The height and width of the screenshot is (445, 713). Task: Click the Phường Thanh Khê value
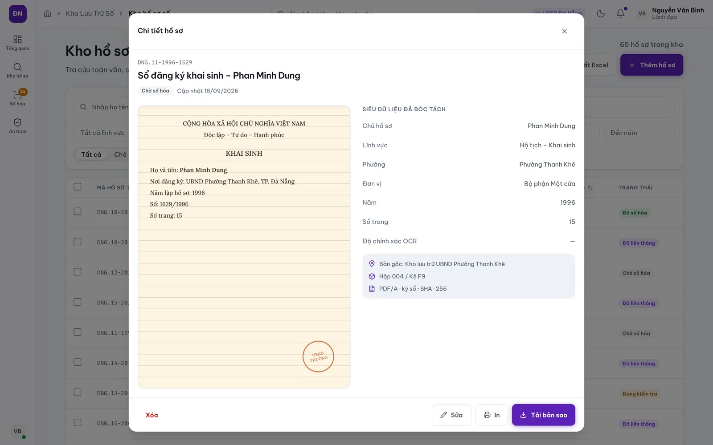[x=547, y=165]
